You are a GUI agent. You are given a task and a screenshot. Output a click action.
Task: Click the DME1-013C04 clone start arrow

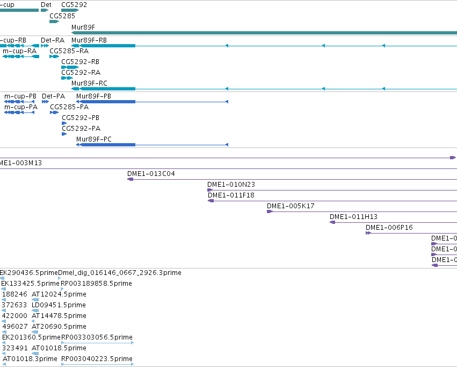[x=130, y=179]
